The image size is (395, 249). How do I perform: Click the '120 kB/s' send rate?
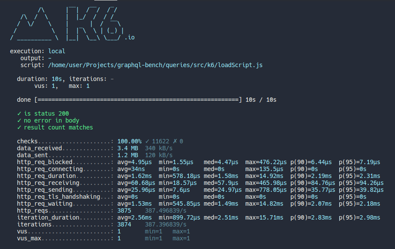(159, 155)
